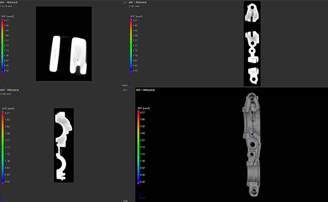
Task: Click the bottom mounting eye of 3D model
Action: click(254, 191)
